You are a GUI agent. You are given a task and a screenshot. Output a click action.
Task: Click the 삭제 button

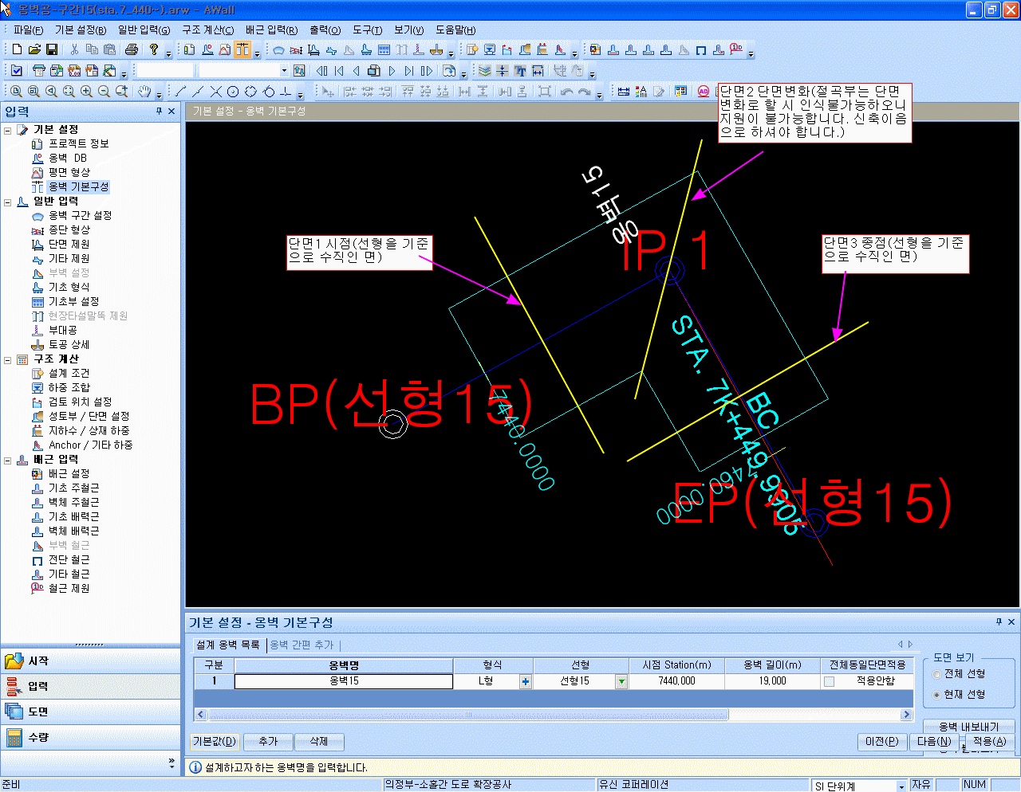click(319, 742)
